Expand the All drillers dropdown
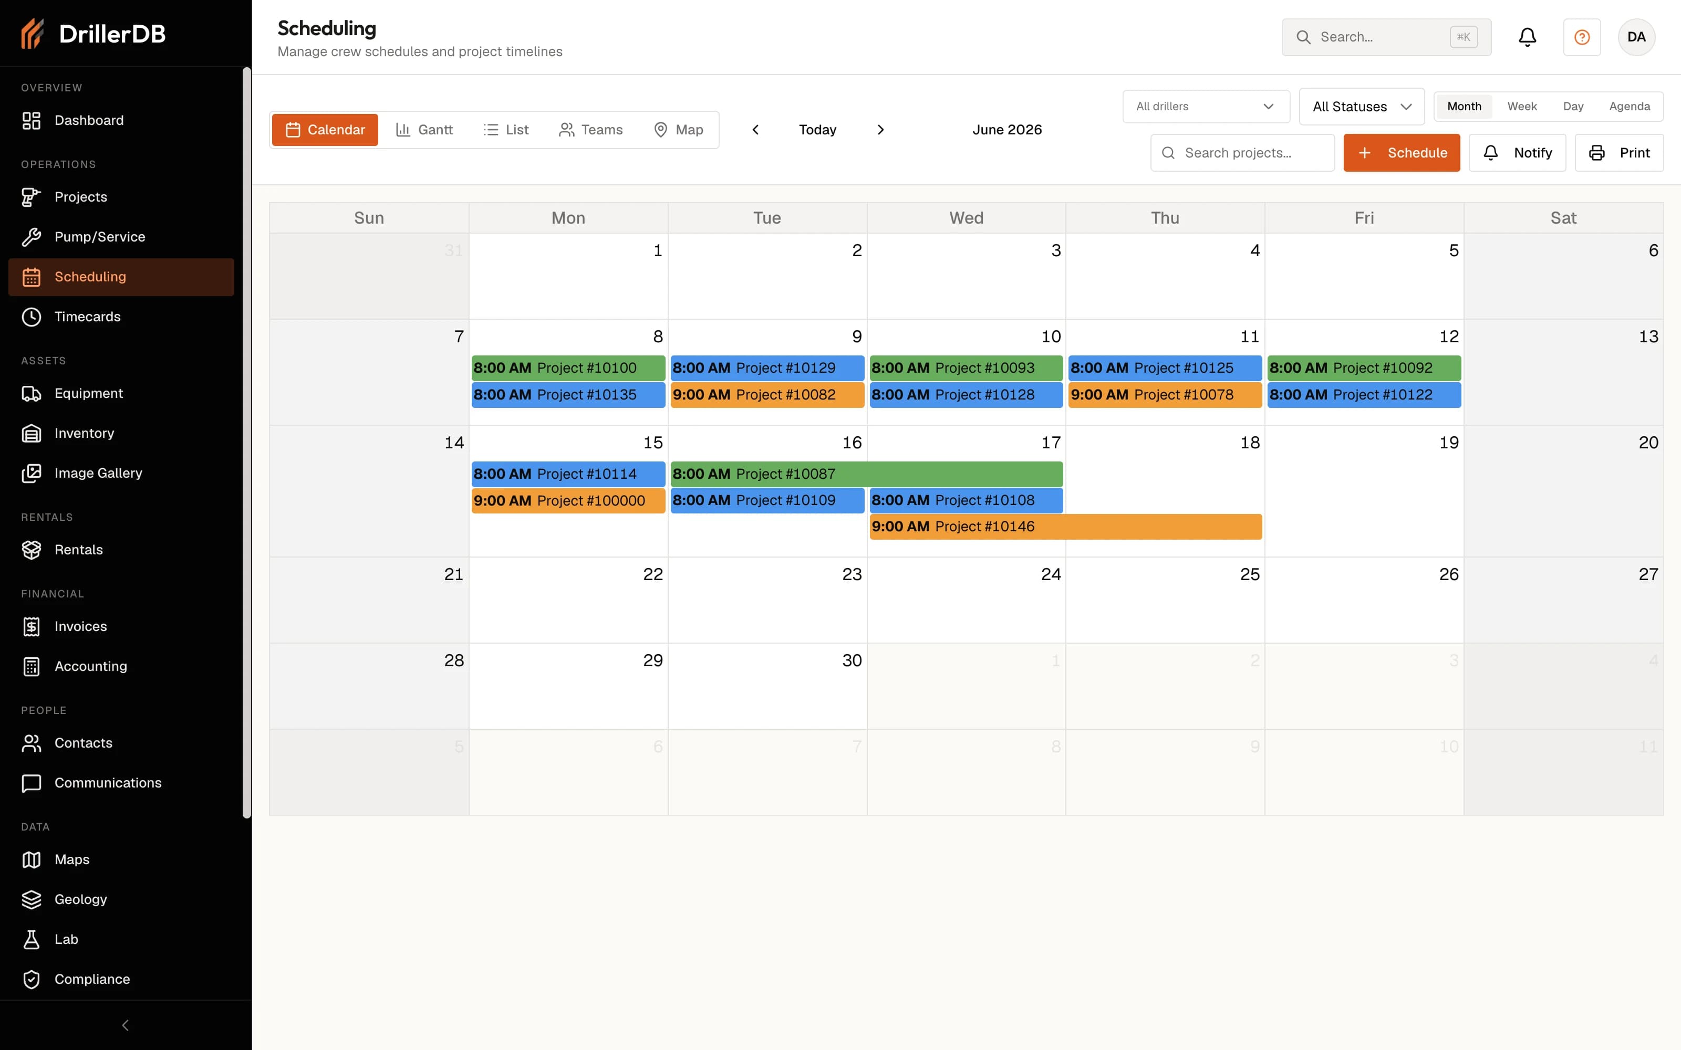The image size is (1681, 1050). [1206, 106]
